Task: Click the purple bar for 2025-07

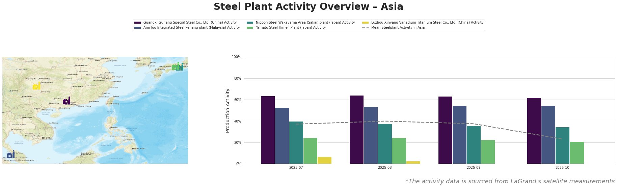Action: (x=268, y=130)
